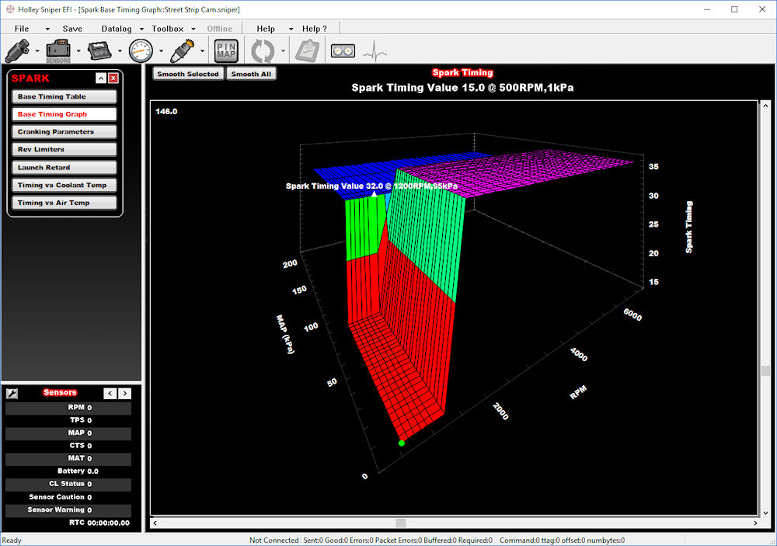Expand the gauge dial icon dropdown arrow
This screenshot has height=546, width=777.
tap(161, 51)
